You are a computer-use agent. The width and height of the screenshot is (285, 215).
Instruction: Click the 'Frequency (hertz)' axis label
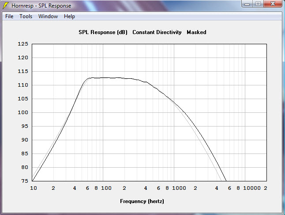pyautogui.click(x=142, y=201)
